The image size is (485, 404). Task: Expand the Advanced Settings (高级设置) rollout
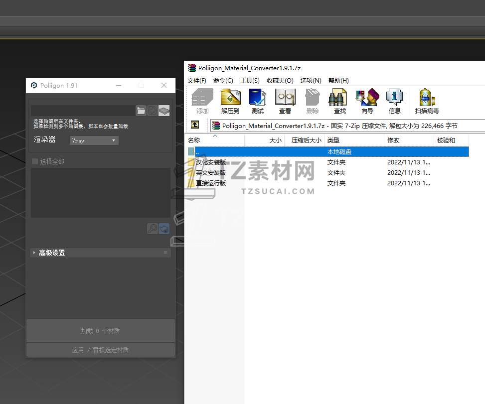tap(100, 253)
